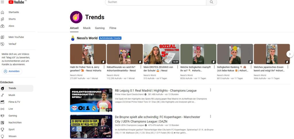Open options for Süßigkeiten Ranking short

251,67
